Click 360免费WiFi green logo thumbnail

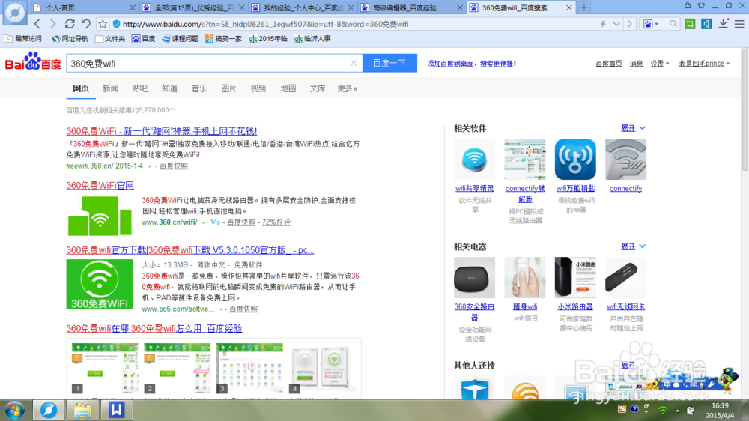pos(100,285)
